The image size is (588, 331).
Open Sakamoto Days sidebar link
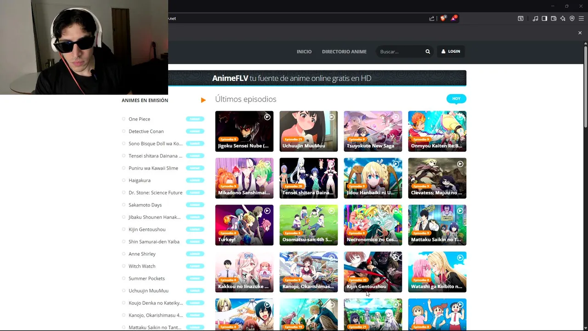click(x=145, y=205)
